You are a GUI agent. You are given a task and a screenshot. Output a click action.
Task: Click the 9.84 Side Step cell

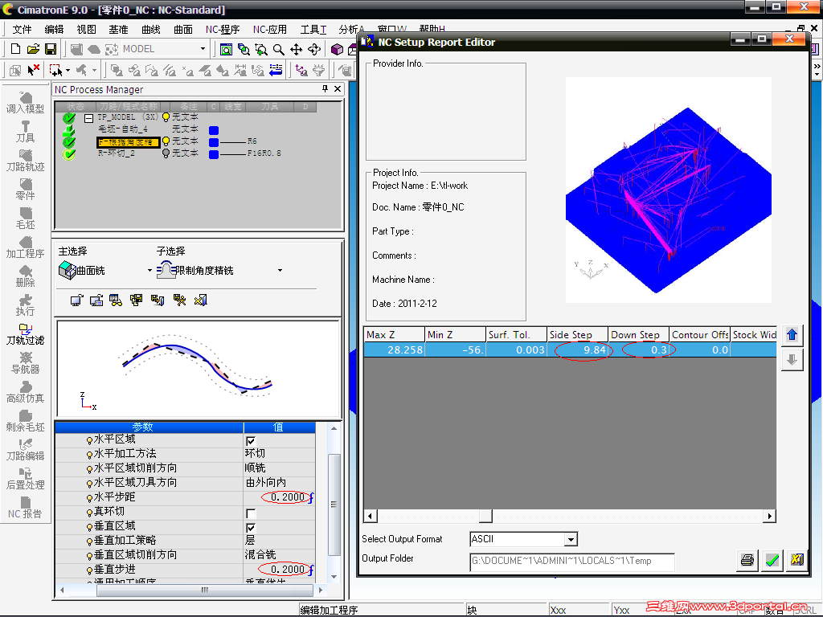pos(577,350)
